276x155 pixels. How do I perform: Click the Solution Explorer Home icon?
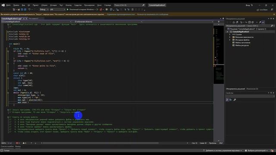pyautogui.click(x=234, y=22)
